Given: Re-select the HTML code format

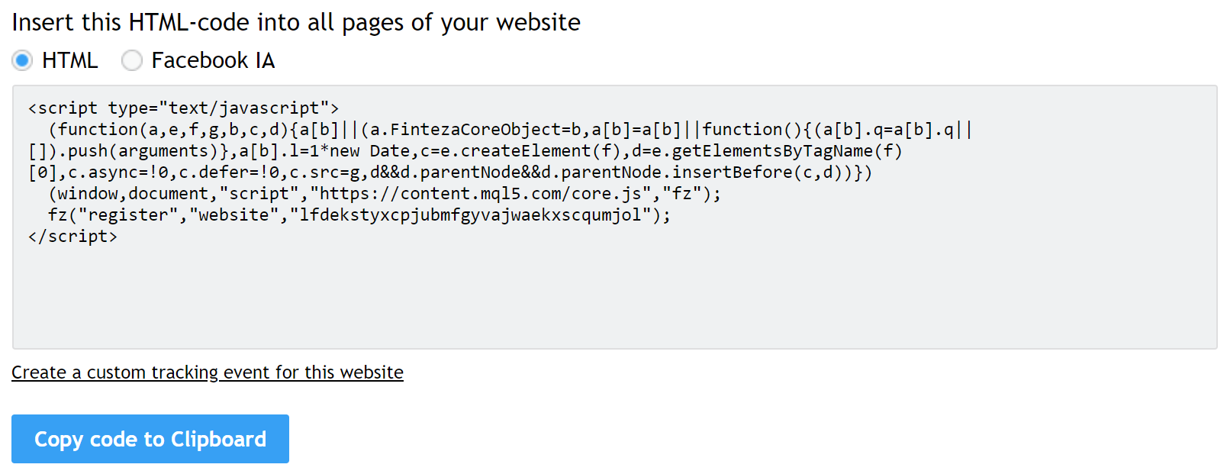Looking at the screenshot, I should coord(22,60).
